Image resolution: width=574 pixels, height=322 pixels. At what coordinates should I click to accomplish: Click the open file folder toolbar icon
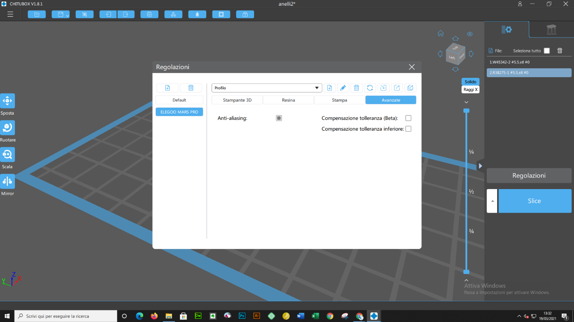click(37, 15)
